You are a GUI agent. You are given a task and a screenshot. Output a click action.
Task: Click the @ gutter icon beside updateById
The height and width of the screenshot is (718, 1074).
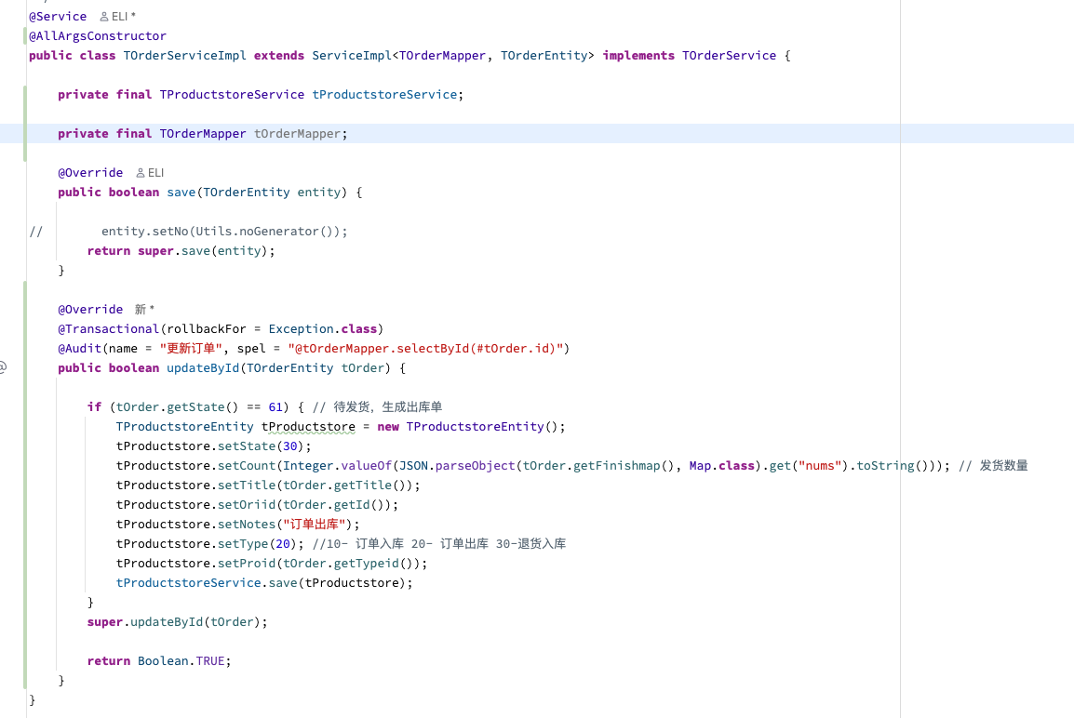(x=3, y=367)
